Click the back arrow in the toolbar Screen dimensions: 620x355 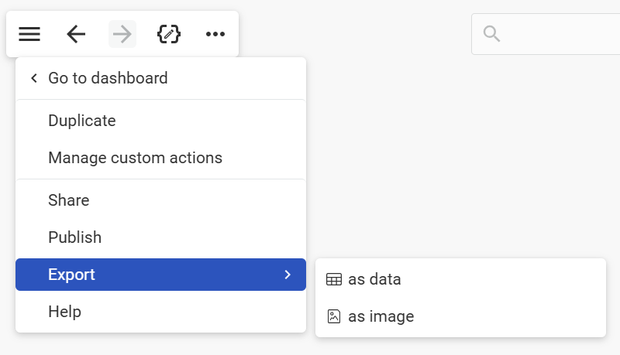coord(76,34)
